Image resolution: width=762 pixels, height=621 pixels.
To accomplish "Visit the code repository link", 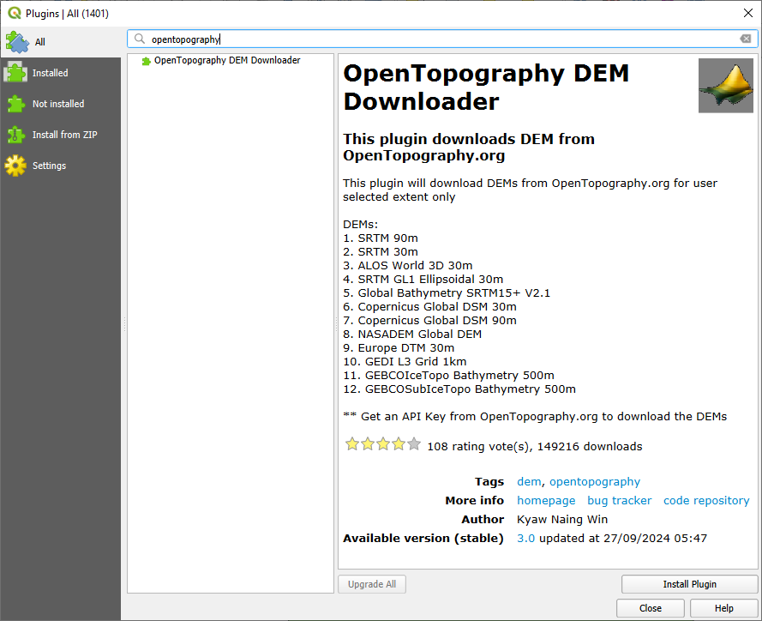I will point(706,500).
